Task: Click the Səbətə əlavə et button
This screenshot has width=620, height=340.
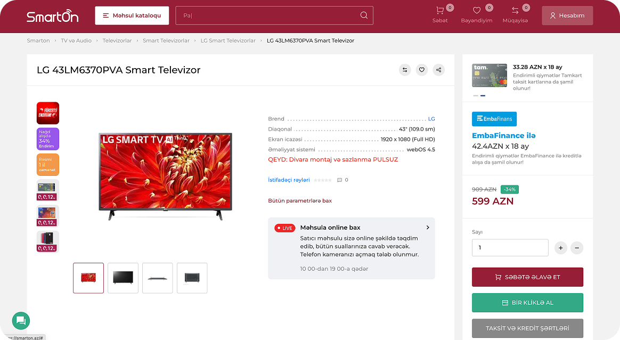Action: pos(527,277)
